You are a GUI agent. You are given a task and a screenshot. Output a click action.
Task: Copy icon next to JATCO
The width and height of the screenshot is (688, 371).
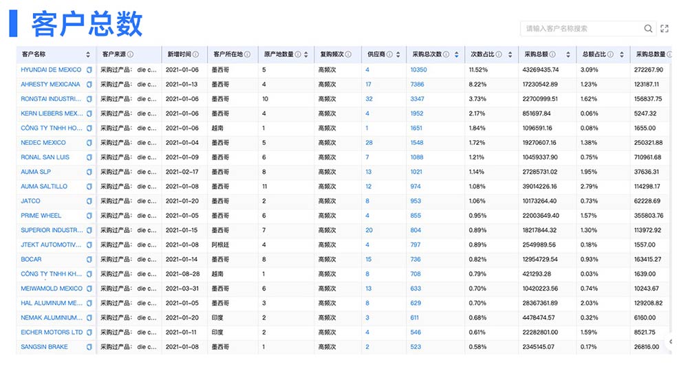click(89, 201)
